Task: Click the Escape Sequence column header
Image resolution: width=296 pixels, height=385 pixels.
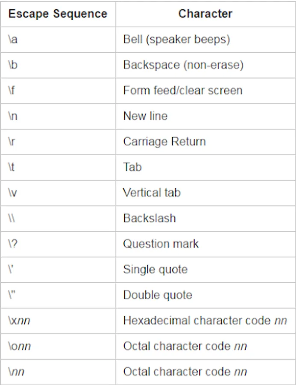Action: [x=58, y=14]
